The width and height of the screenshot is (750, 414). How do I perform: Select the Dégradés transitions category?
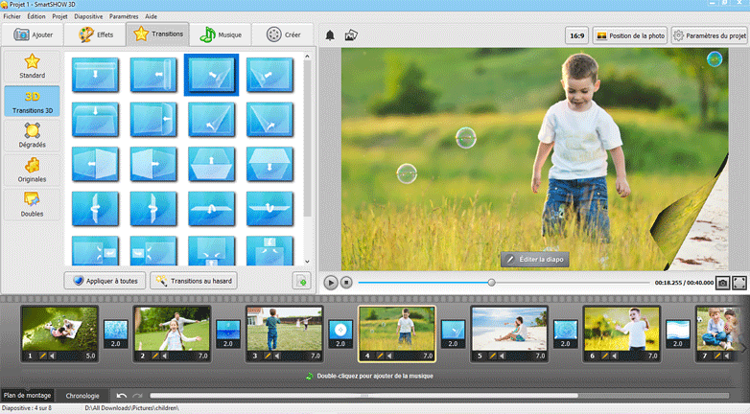(x=32, y=134)
